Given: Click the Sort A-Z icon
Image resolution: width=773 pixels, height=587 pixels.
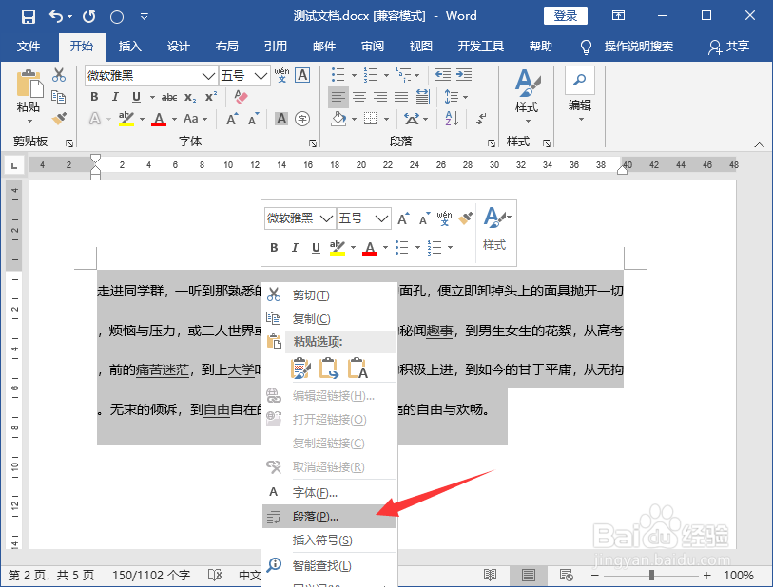Looking at the screenshot, I should click(453, 119).
